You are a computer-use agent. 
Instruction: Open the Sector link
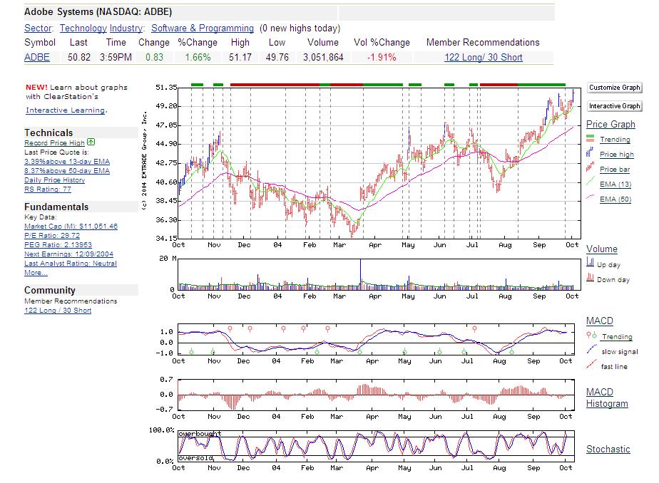[38, 28]
